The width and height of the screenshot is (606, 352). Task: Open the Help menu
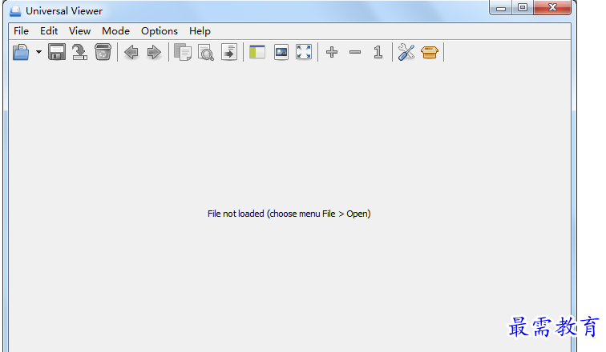click(200, 31)
